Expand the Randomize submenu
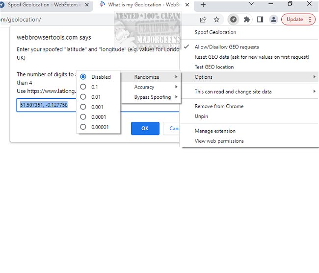This screenshot has width=319, height=273. 151,77
